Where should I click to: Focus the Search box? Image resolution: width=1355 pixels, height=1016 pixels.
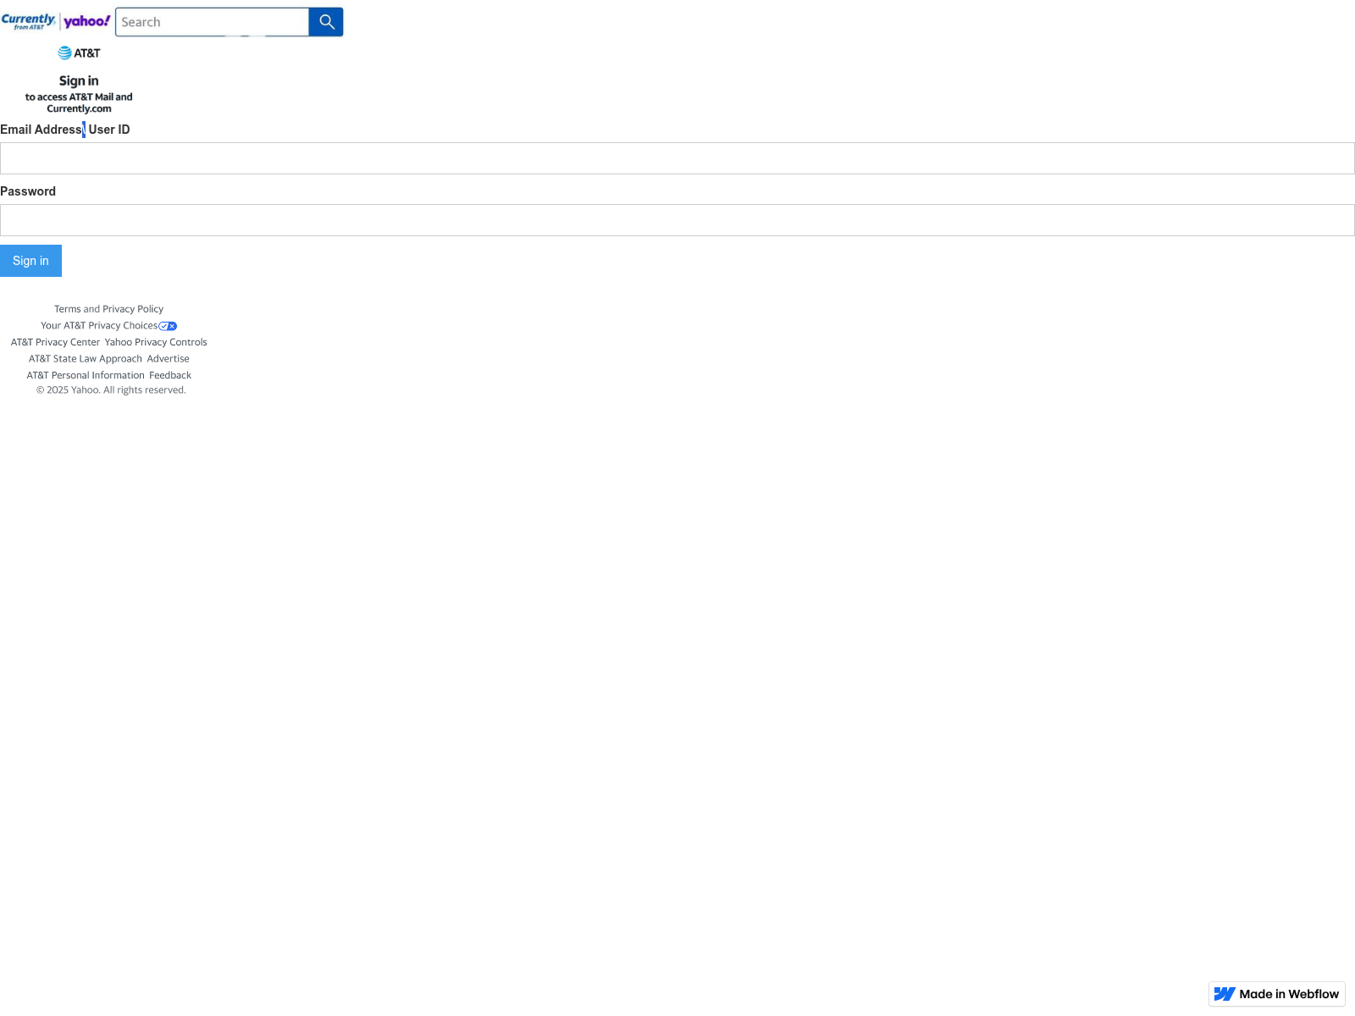click(213, 22)
